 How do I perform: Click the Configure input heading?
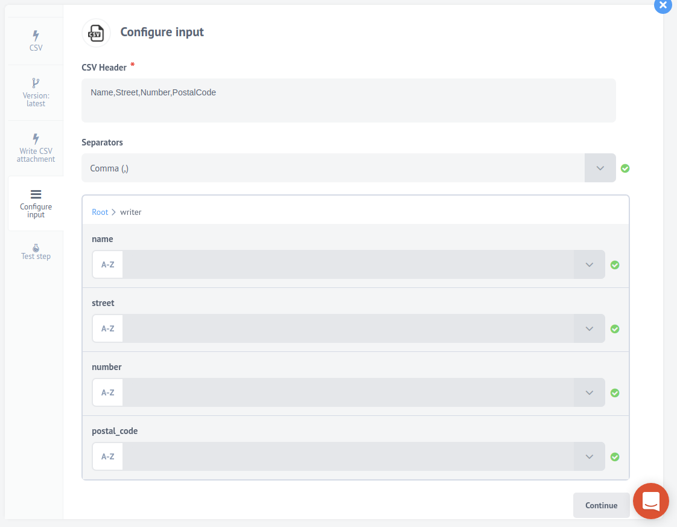coord(162,33)
